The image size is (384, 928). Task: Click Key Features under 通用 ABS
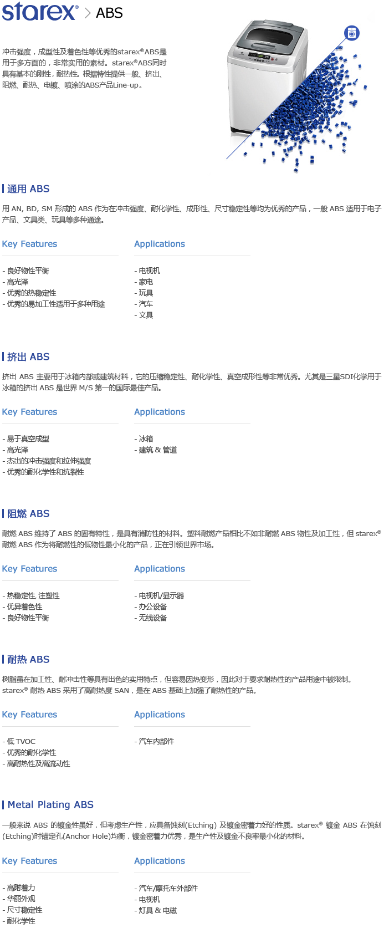(29, 244)
